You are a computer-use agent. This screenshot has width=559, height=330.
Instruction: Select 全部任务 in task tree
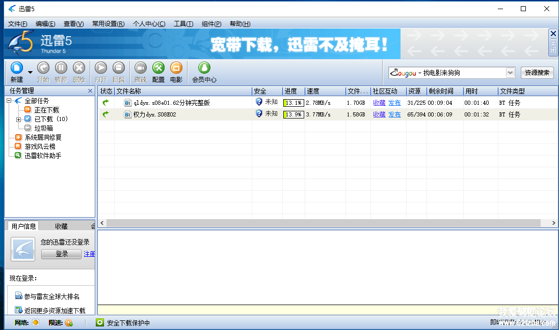[37, 101]
